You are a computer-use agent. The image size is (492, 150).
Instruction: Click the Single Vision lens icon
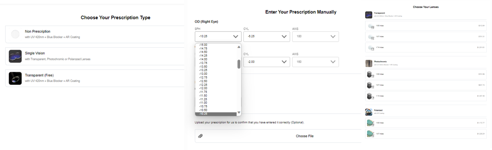click(15, 56)
